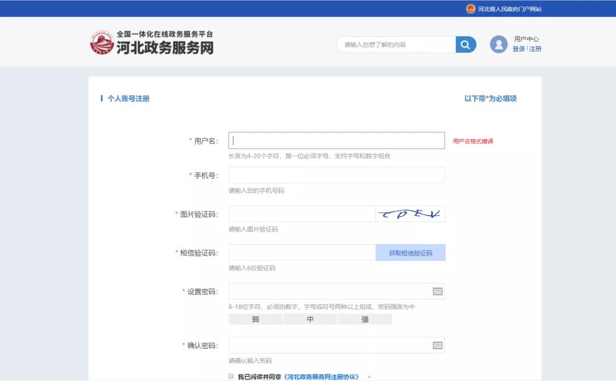This screenshot has width=616, height=381.
Task: Click the magnifier search icon button
Action: pos(465,44)
